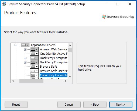Cancel the setup wizard
Viewport: 137px width, 111px height.
69,105
